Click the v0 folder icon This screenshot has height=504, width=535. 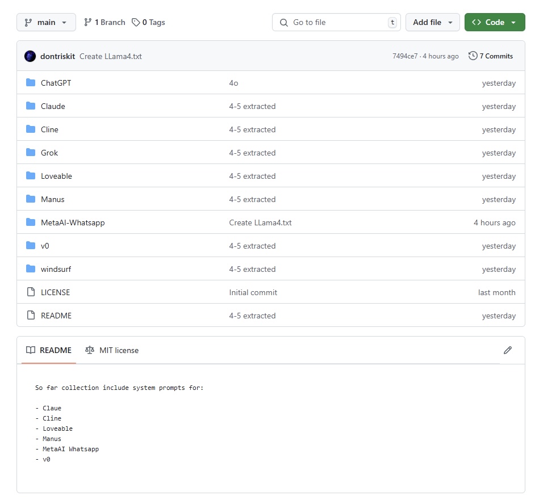tap(31, 246)
